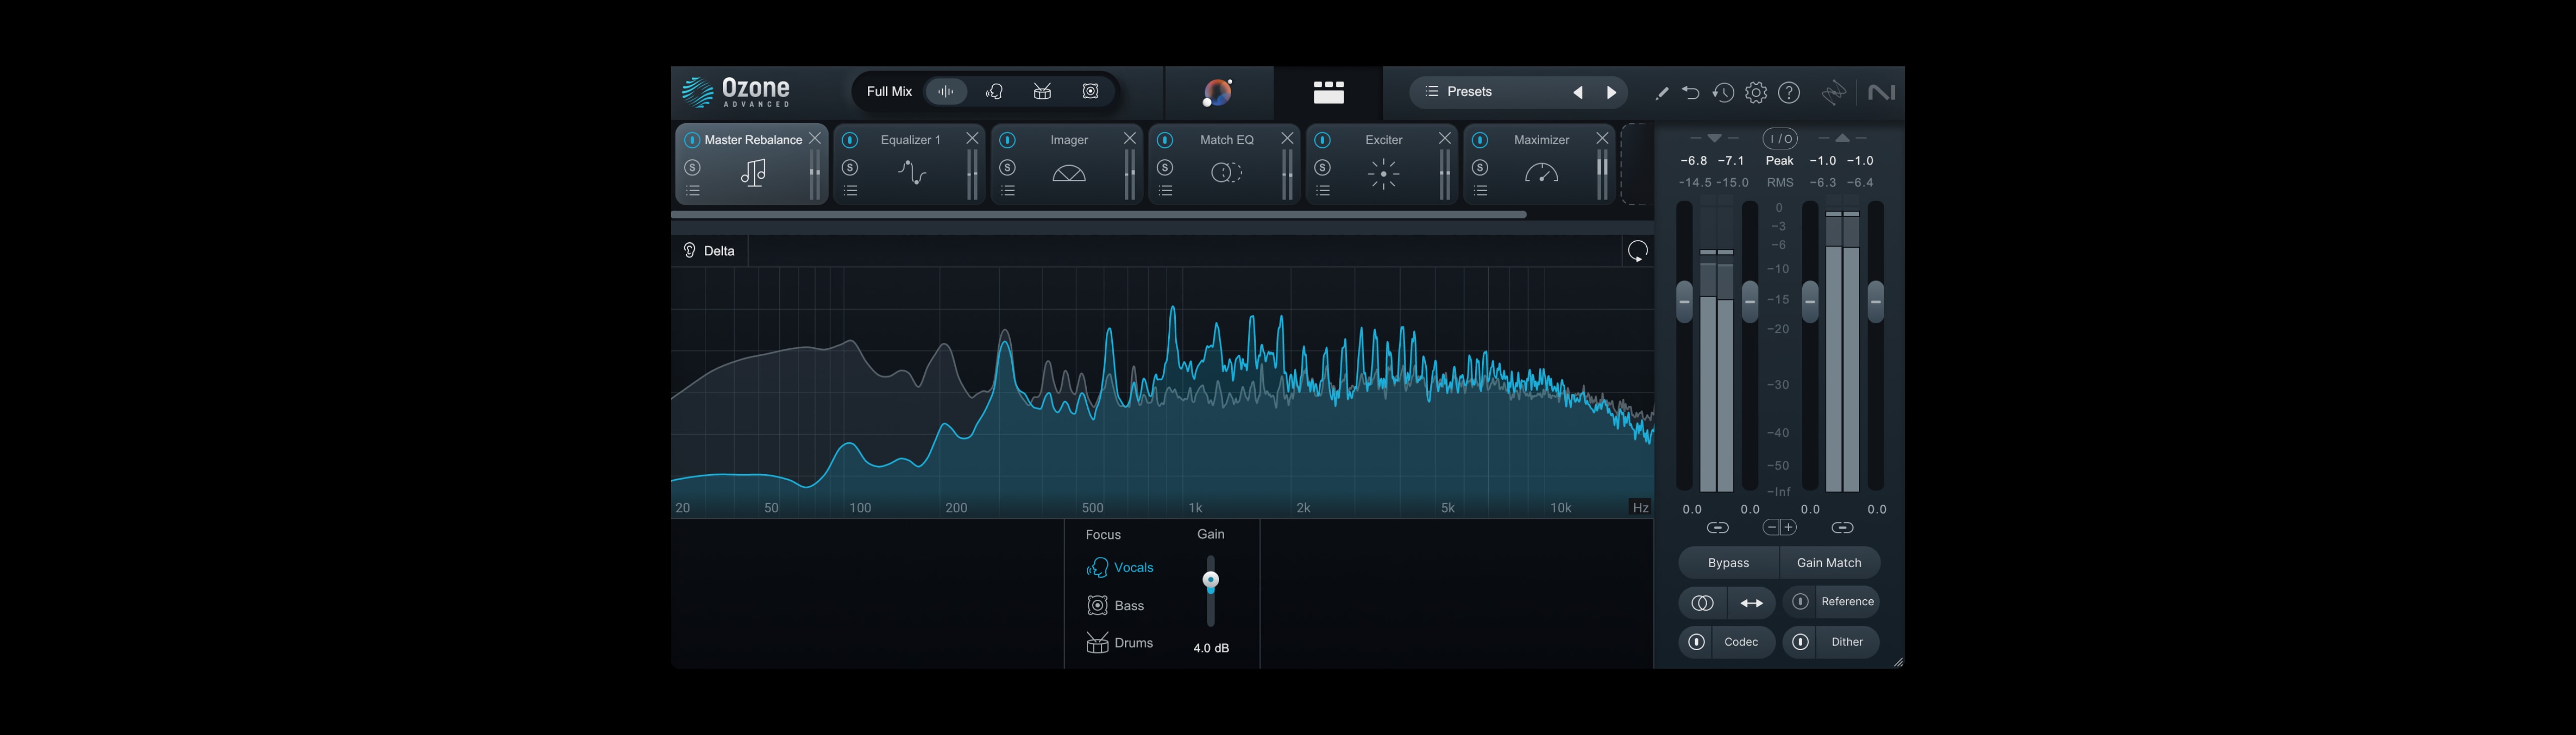Open the help question mark icon
Image resolution: width=2576 pixels, height=735 pixels.
[x=1789, y=93]
